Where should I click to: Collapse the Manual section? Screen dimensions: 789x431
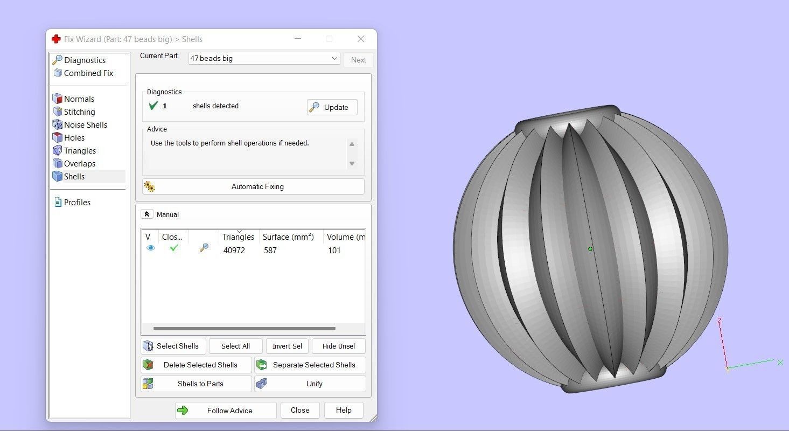coord(146,214)
